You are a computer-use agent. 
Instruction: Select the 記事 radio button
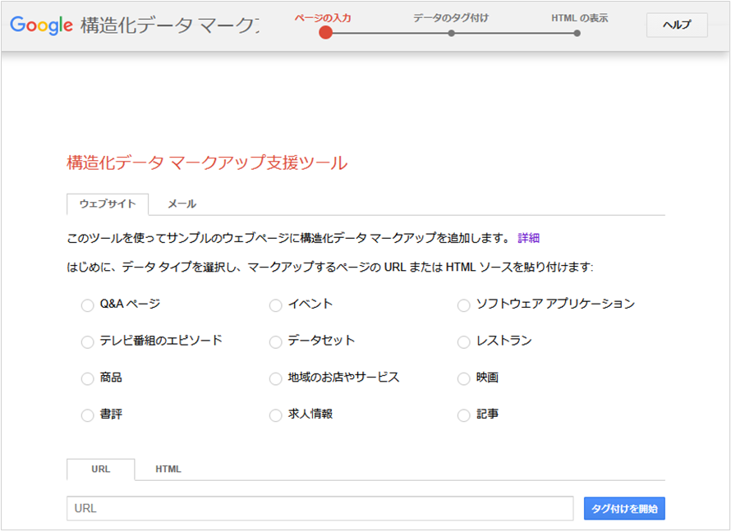pyautogui.click(x=464, y=415)
